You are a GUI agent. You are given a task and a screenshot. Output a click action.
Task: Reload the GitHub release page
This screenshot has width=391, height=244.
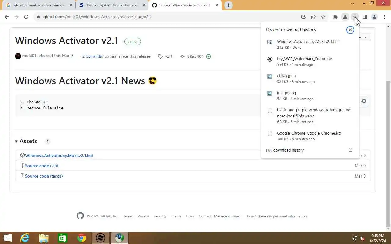pyautogui.click(x=26, y=17)
